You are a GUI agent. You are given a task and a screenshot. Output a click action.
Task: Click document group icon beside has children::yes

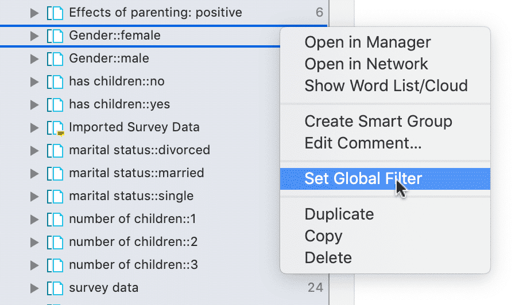pos(55,104)
